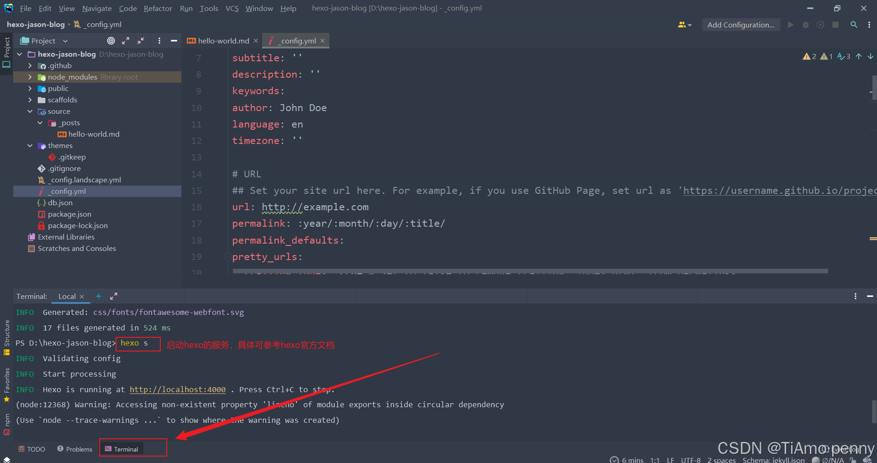Open the localhost:4000 link in terminal
The width and height of the screenshot is (877, 463).
(177, 389)
